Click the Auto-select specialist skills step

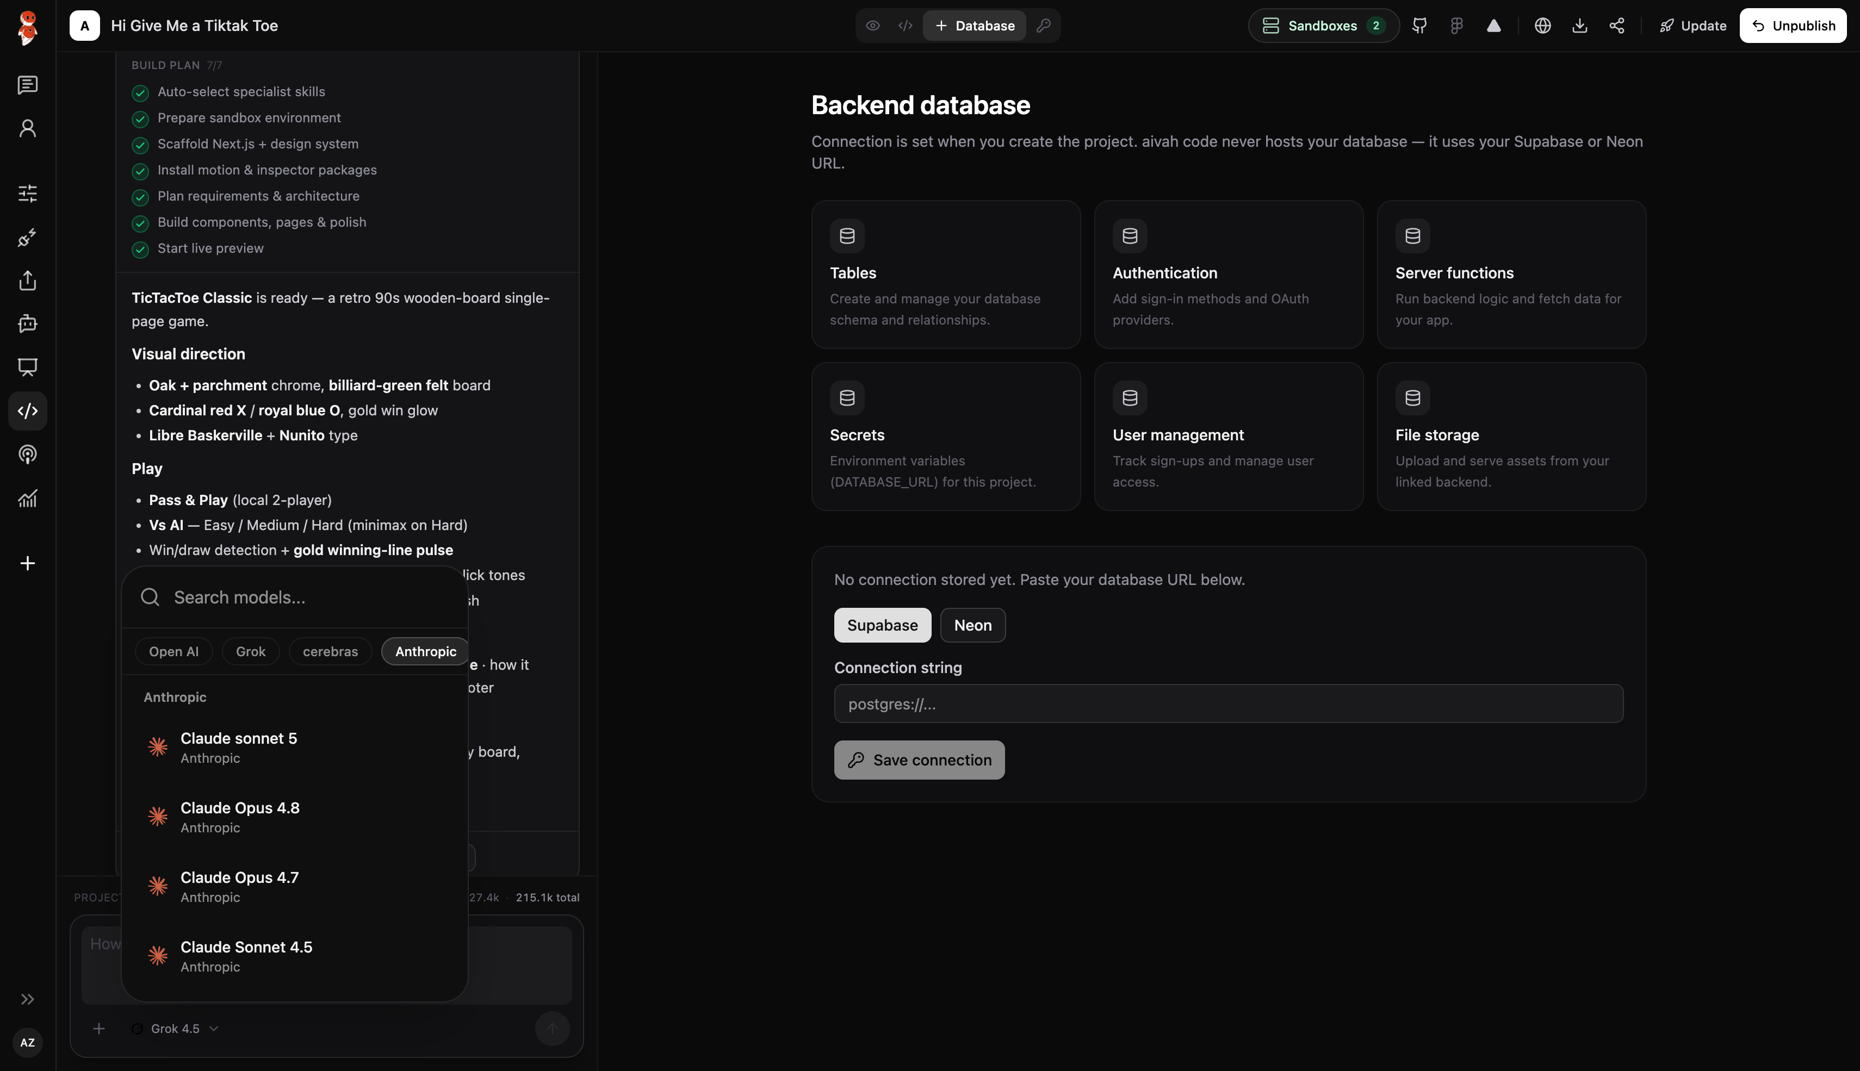tap(241, 92)
